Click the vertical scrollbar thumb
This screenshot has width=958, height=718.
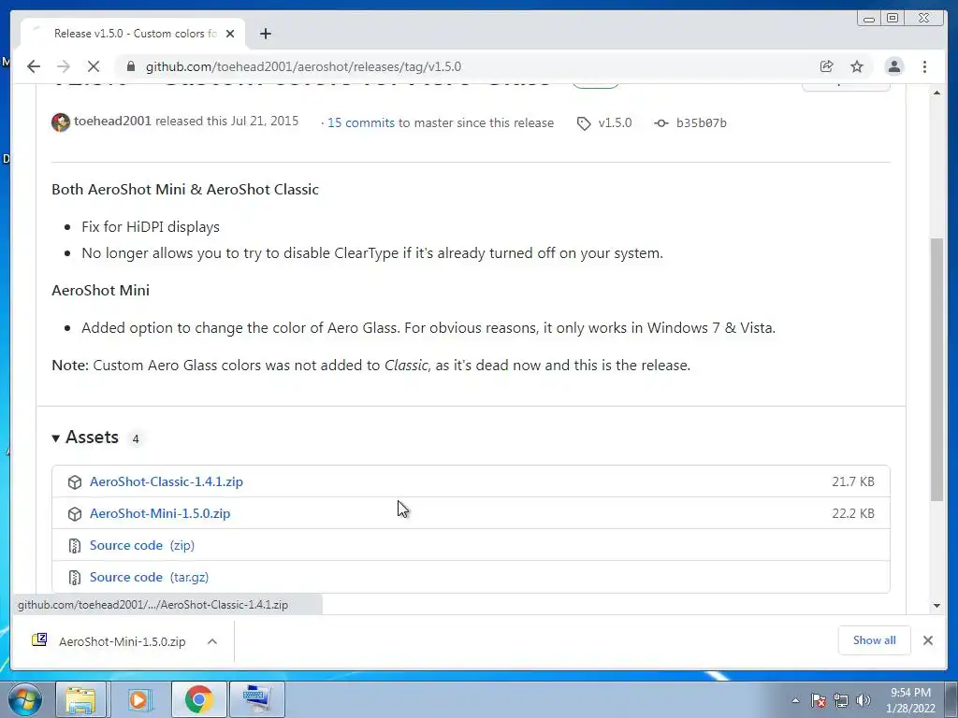click(x=936, y=369)
